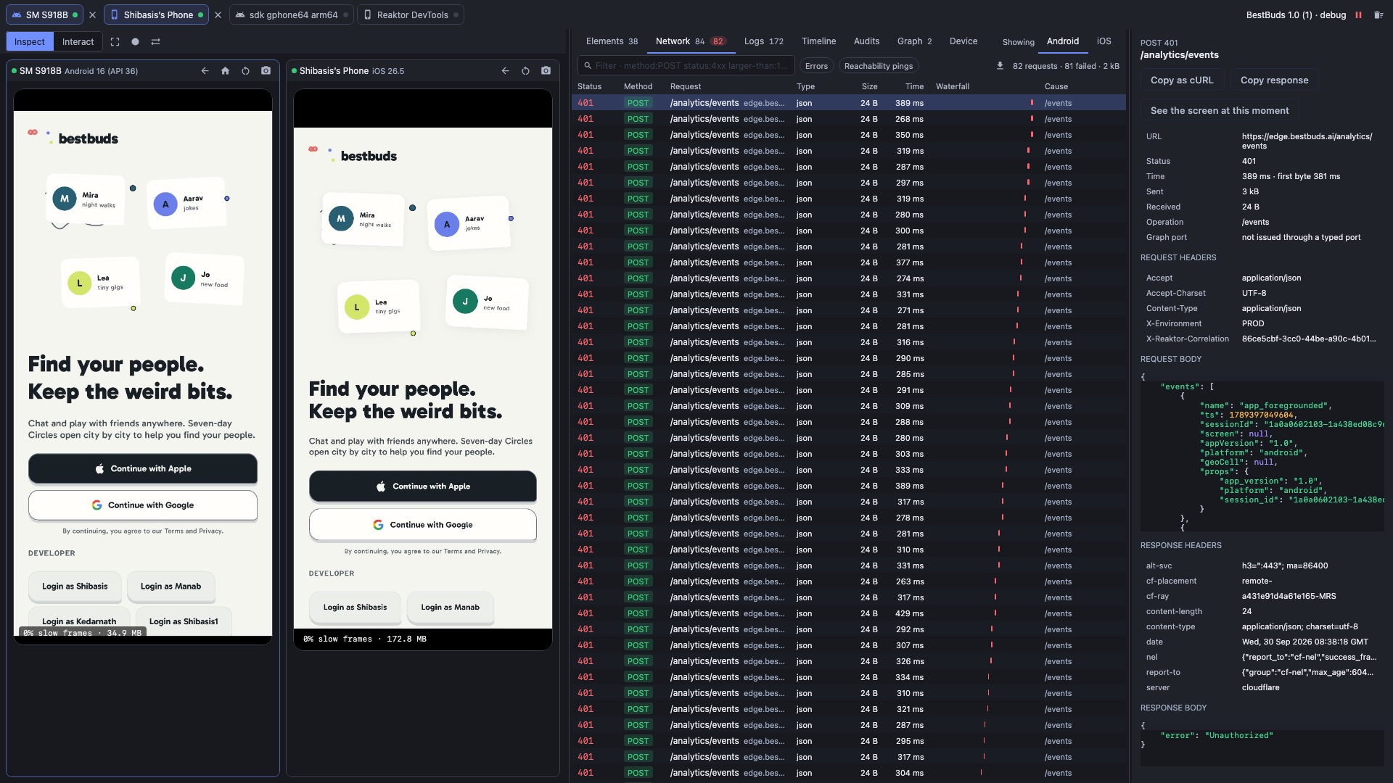Toggle the Errors filter chip
Image resolution: width=1393 pixels, height=783 pixels.
coord(816,66)
